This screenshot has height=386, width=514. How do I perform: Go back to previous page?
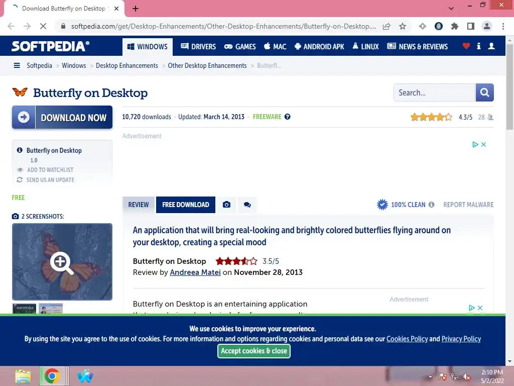pyautogui.click(x=11, y=26)
